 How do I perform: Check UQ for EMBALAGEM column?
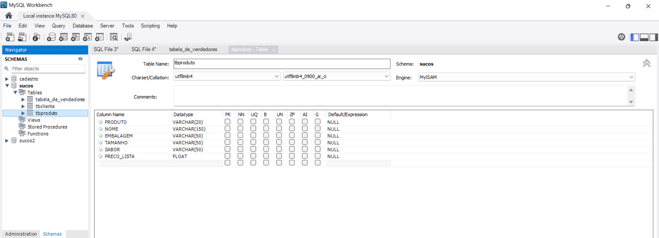(x=253, y=135)
